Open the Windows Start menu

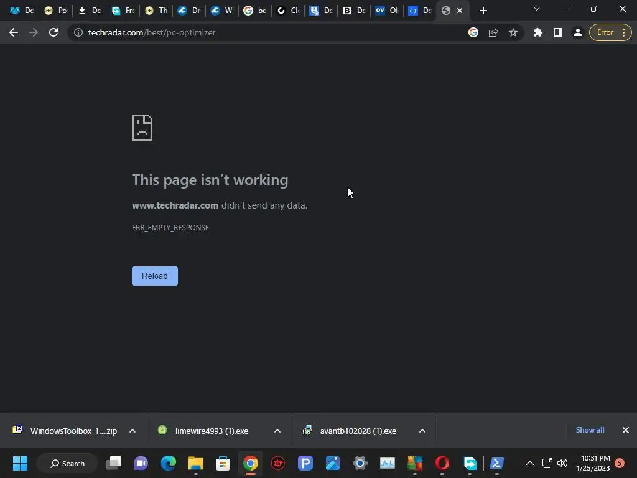tap(20, 463)
